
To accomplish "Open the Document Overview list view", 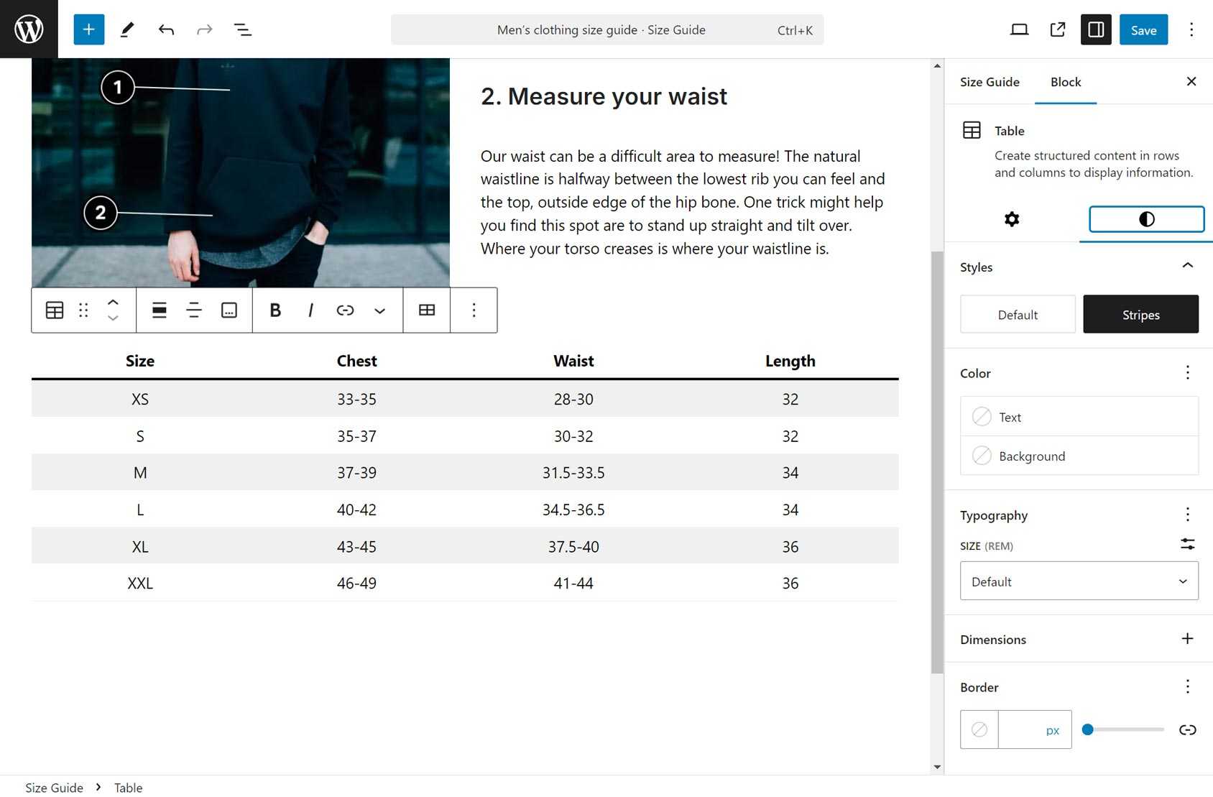I will pos(243,29).
